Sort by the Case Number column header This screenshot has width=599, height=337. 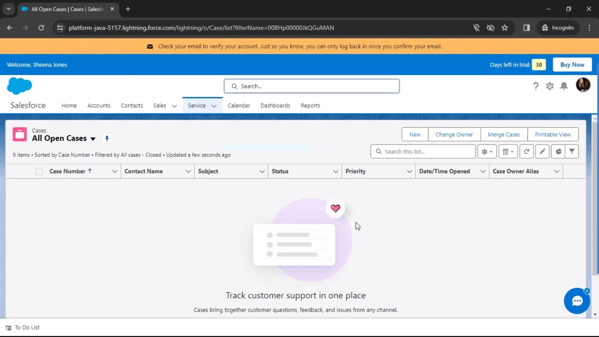point(67,171)
